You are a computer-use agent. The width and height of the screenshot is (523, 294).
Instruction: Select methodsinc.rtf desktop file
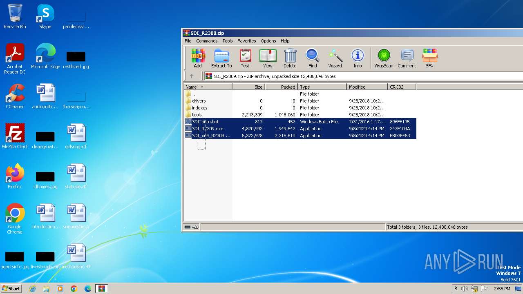(x=76, y=256)
